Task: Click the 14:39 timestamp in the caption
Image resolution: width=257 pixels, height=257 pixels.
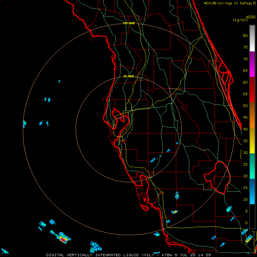Action: click(204, 255)
